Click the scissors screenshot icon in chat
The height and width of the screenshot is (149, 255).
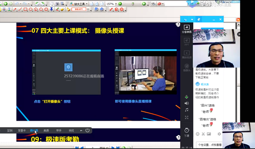pyautogui.click(x=203, y=134)
